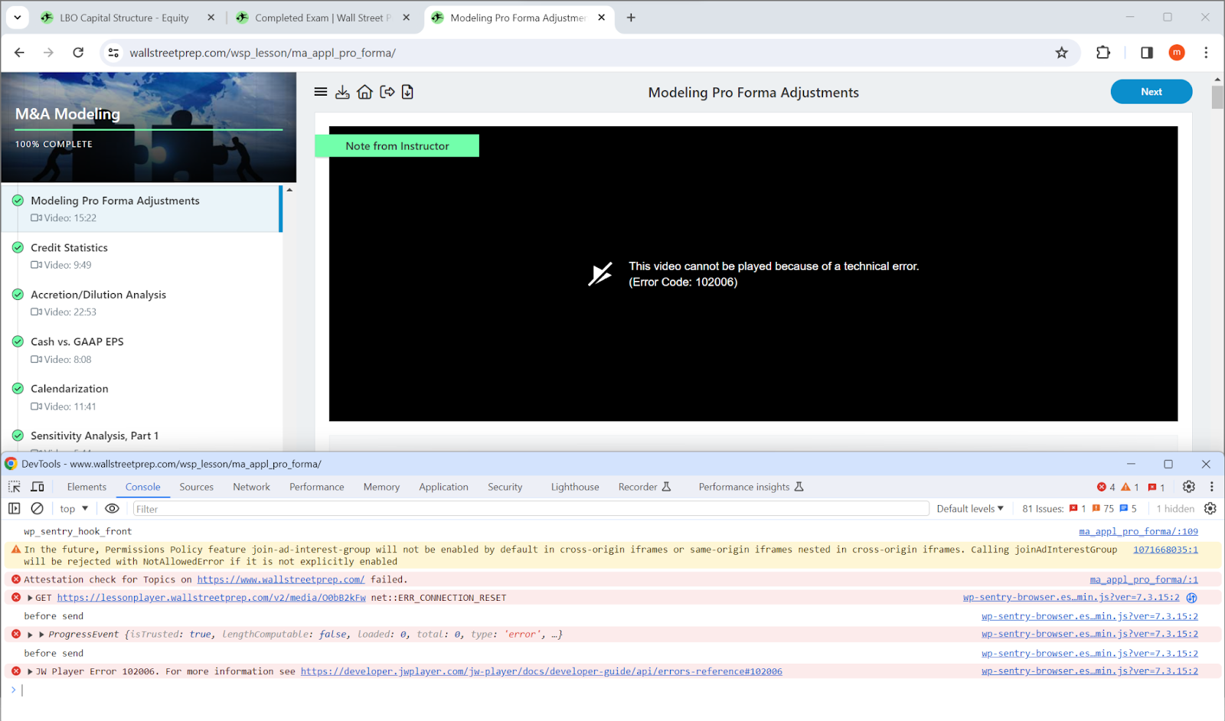Select the Calendarization lesson
Image resolution: width=1225 pixels, height=721 pixels.
[142, 397]
